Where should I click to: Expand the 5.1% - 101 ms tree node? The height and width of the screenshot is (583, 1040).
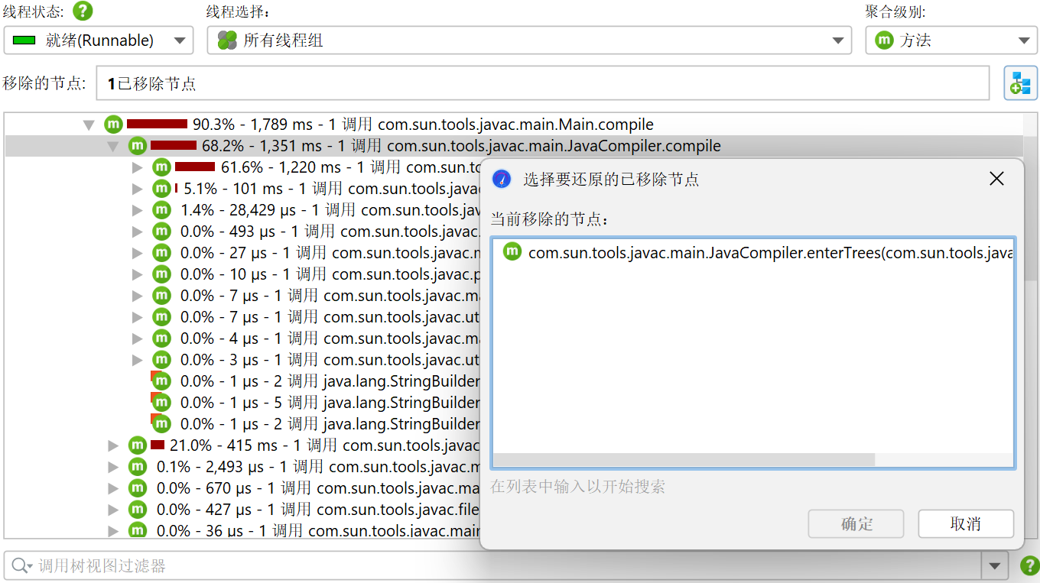(x=138, y=189)
